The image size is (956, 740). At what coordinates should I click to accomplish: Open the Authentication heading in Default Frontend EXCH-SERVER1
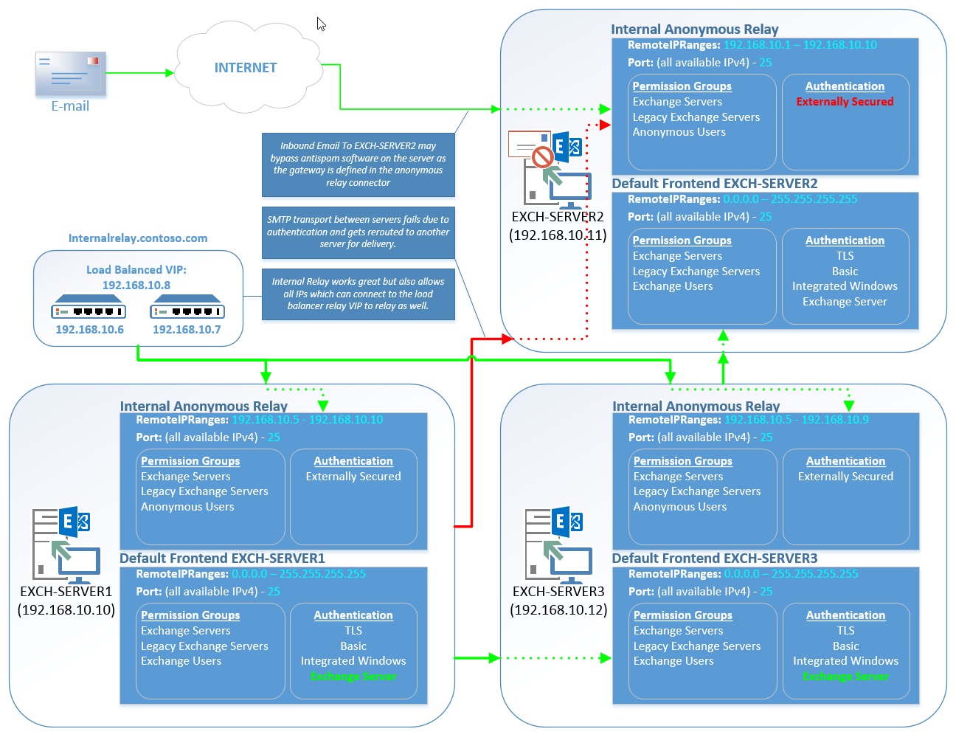(x=353, y=615)
